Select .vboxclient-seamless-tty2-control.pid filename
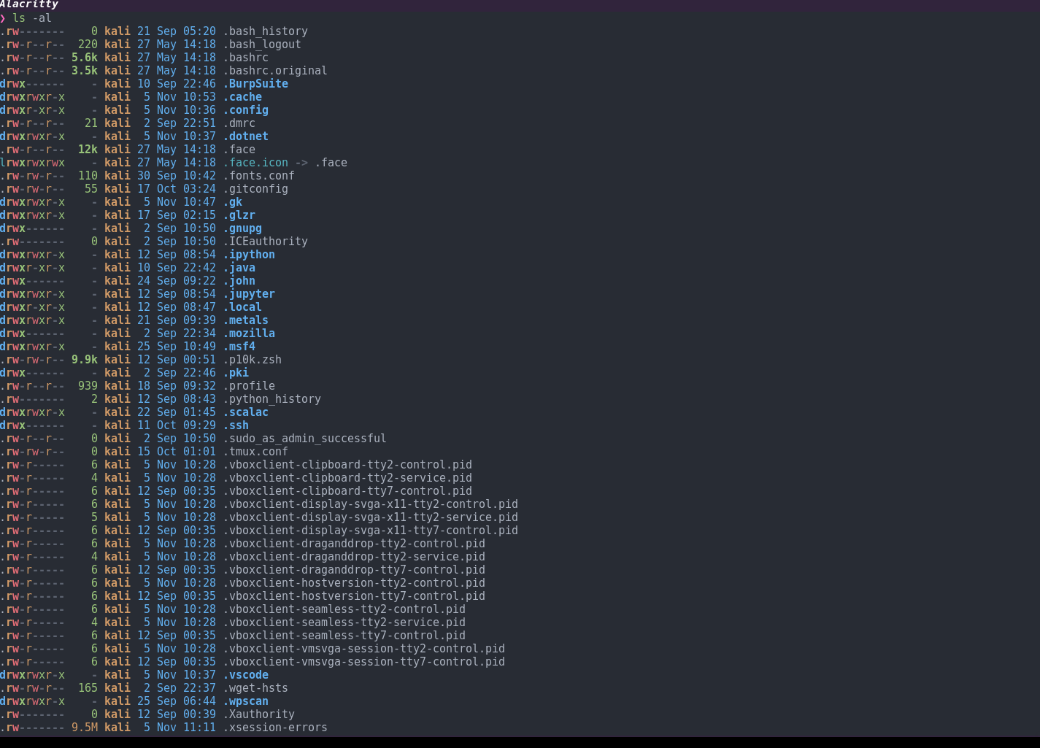 coord(344,609)
